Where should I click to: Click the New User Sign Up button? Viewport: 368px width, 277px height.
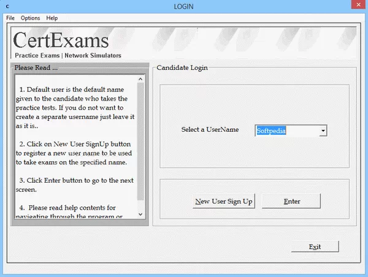pyautogui.click(x=224, y=201)
